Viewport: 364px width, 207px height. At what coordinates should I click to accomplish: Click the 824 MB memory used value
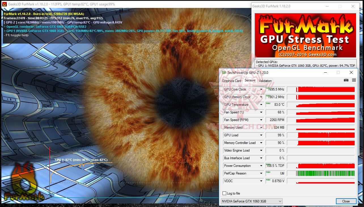275,128
